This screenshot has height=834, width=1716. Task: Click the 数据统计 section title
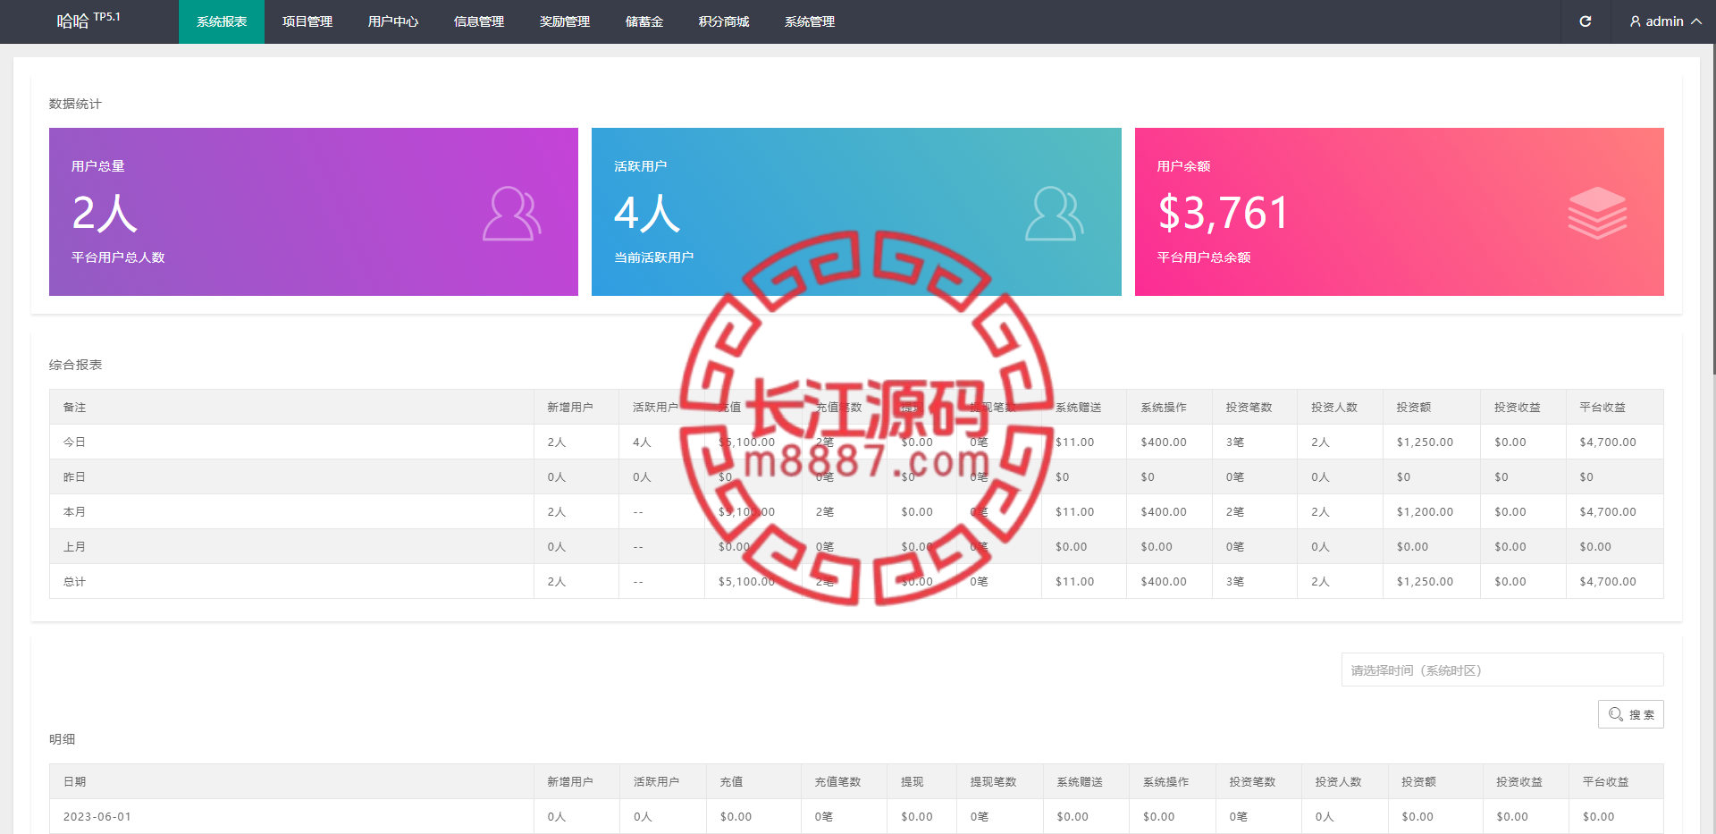tap(75, 104)
